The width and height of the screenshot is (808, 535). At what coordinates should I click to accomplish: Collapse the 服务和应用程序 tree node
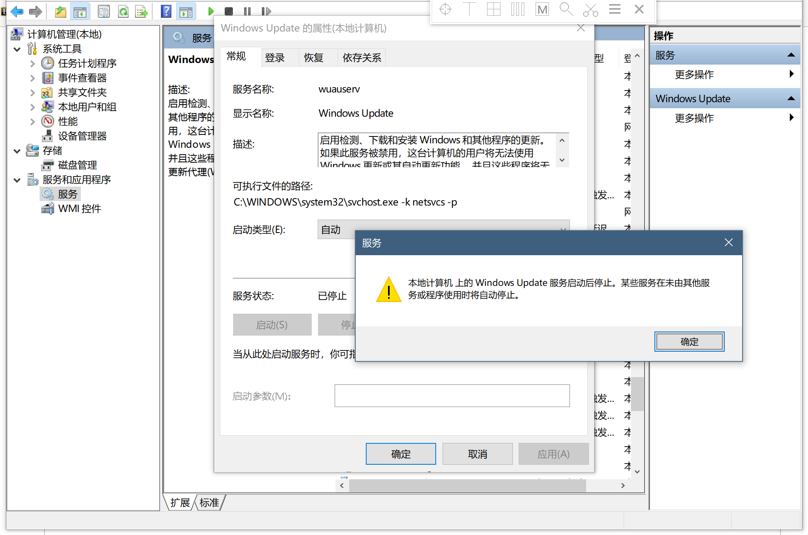point(17,180)
